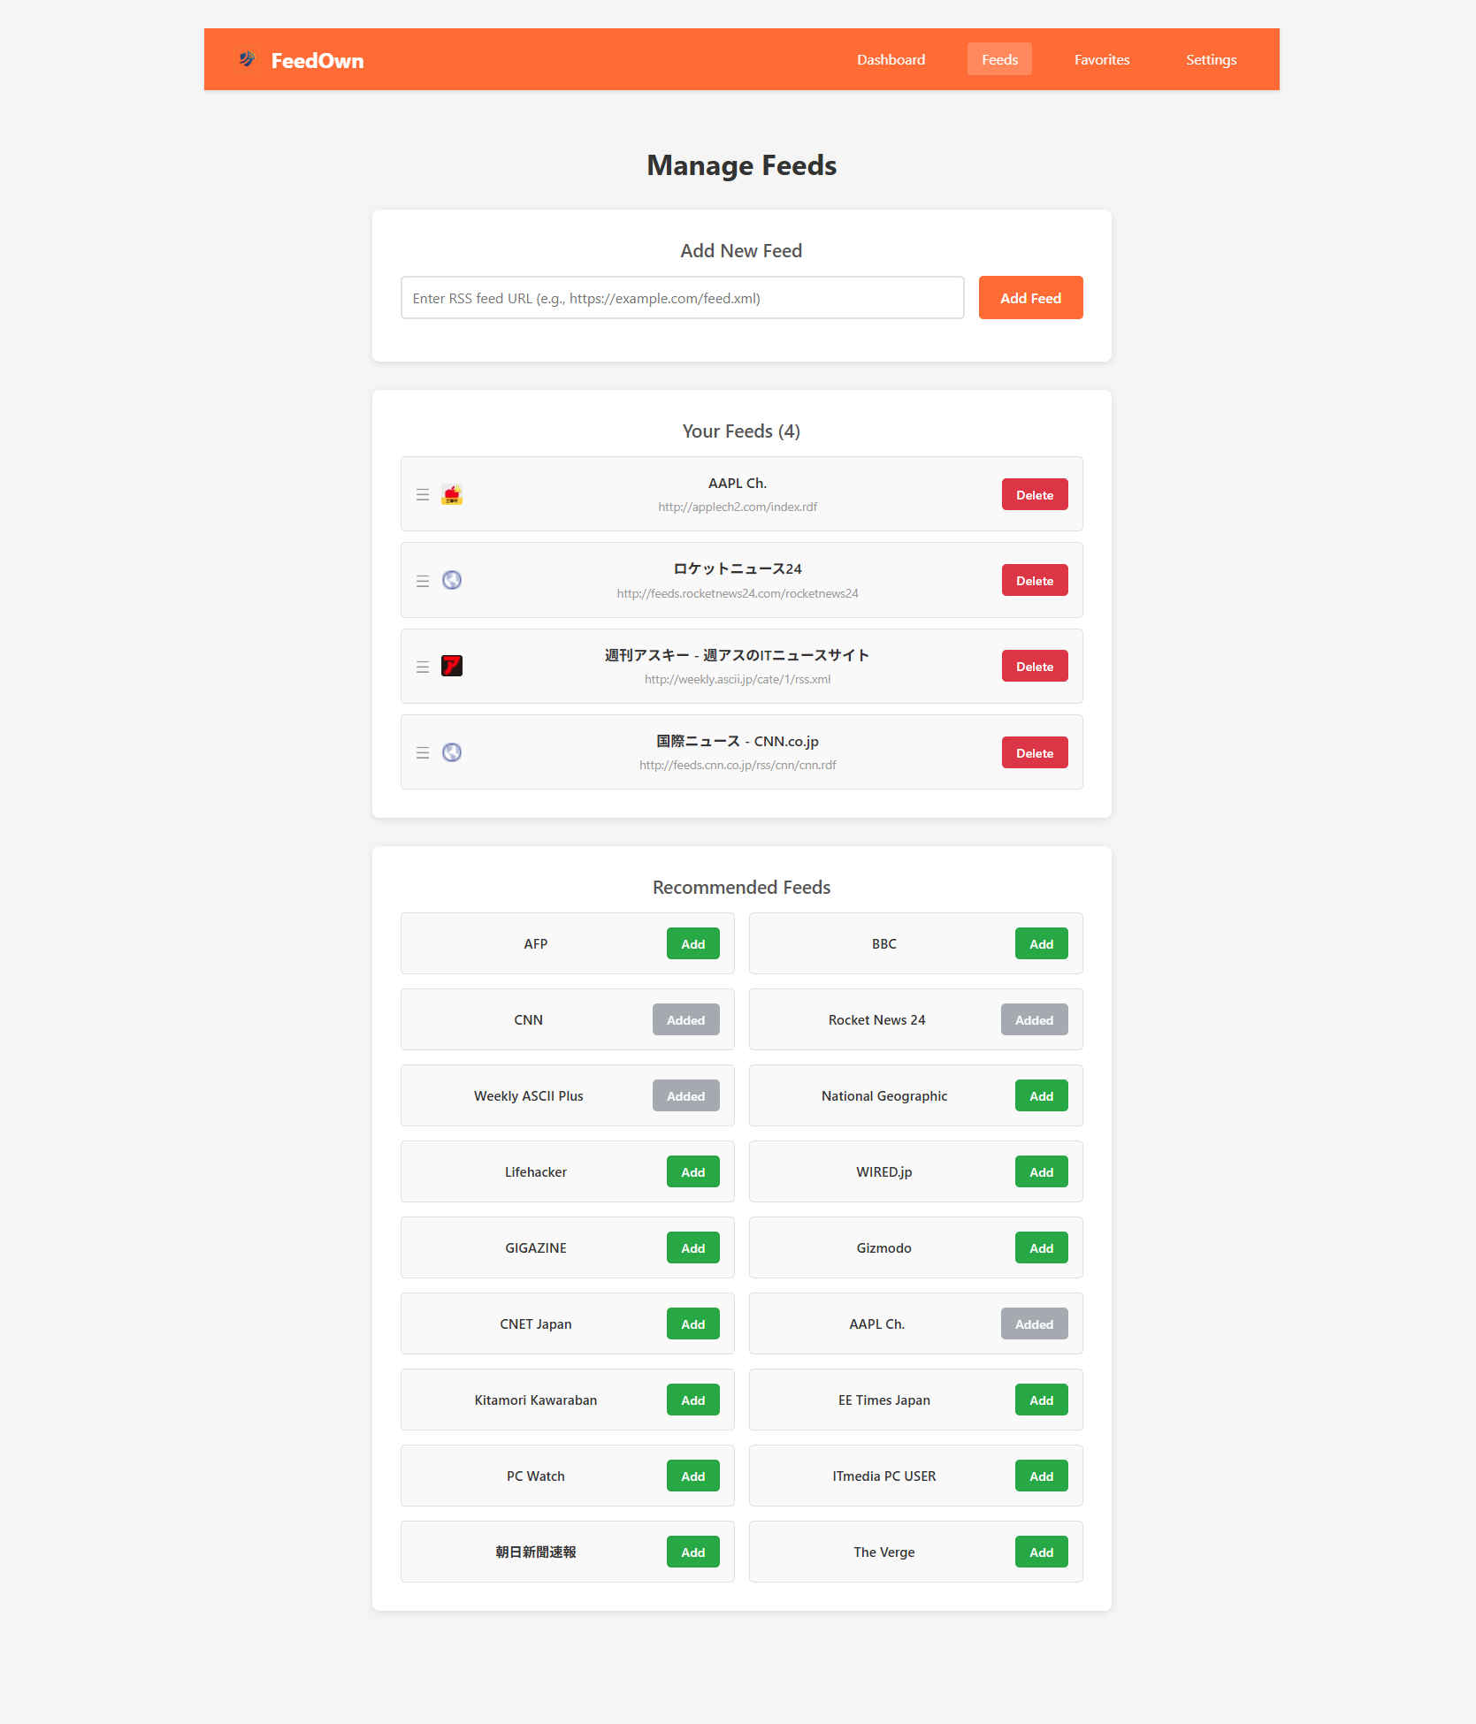Click the orange Add Feed button
Image resolution: width=1476 pixels, height=1724 pixels.
(x=1030, y=298)
